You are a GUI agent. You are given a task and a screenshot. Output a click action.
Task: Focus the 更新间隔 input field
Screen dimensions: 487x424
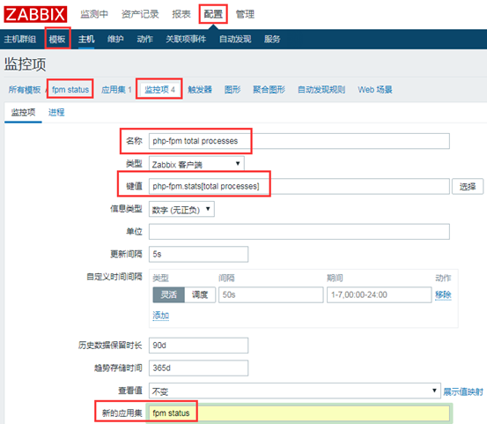(x=198, y=254)
